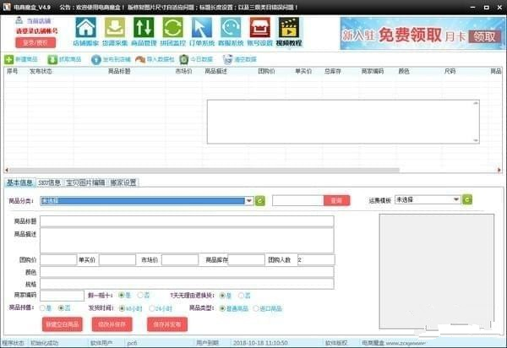This screenshot has width=507, height=348.
Task: Click the 商品标题 column header
Action: [119, 71]
